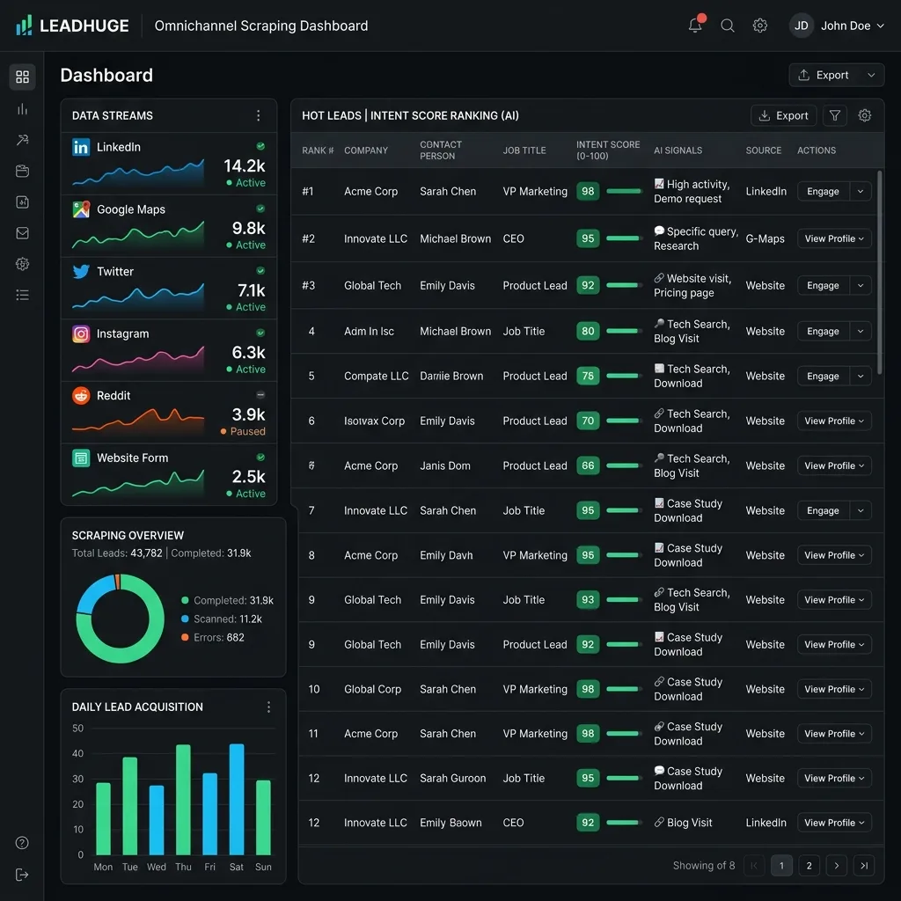Screen dimensions: 901x901
Task: Click the scraping overview donut chart
Action: 120,619
